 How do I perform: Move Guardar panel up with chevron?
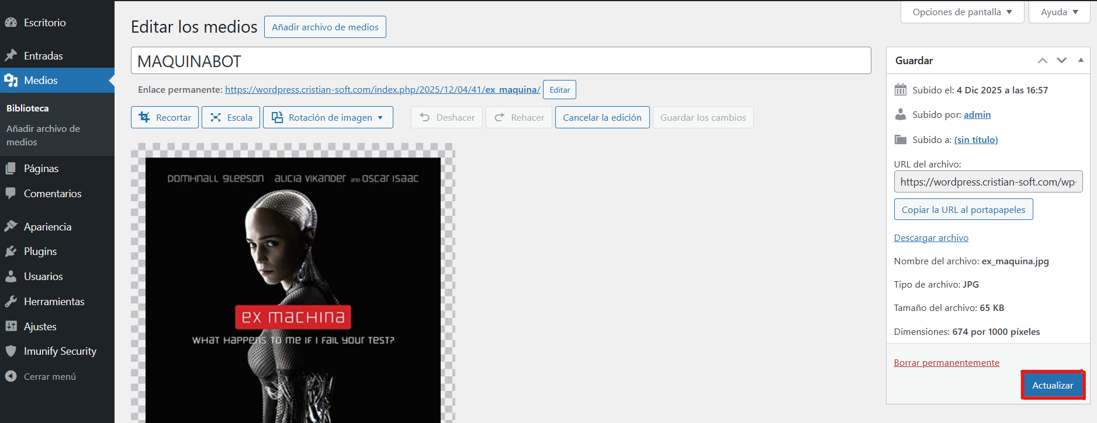point(1042,60)
